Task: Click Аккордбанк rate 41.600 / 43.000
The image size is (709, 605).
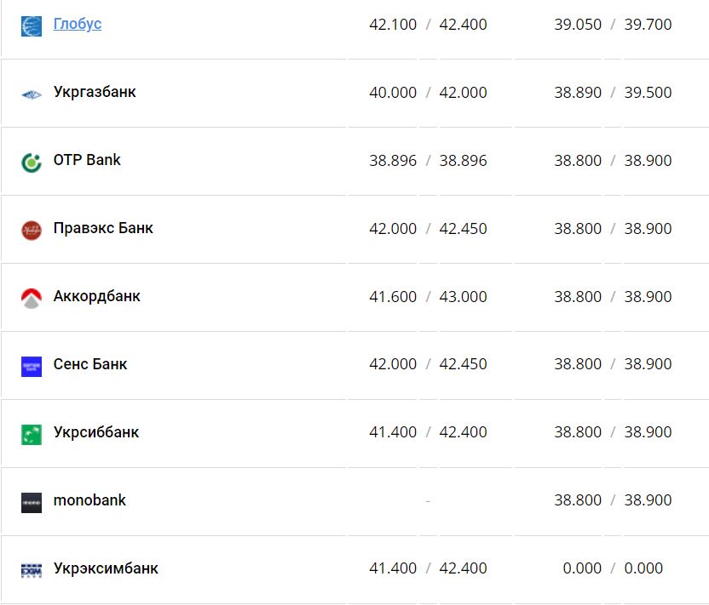Action: point(428,297)
